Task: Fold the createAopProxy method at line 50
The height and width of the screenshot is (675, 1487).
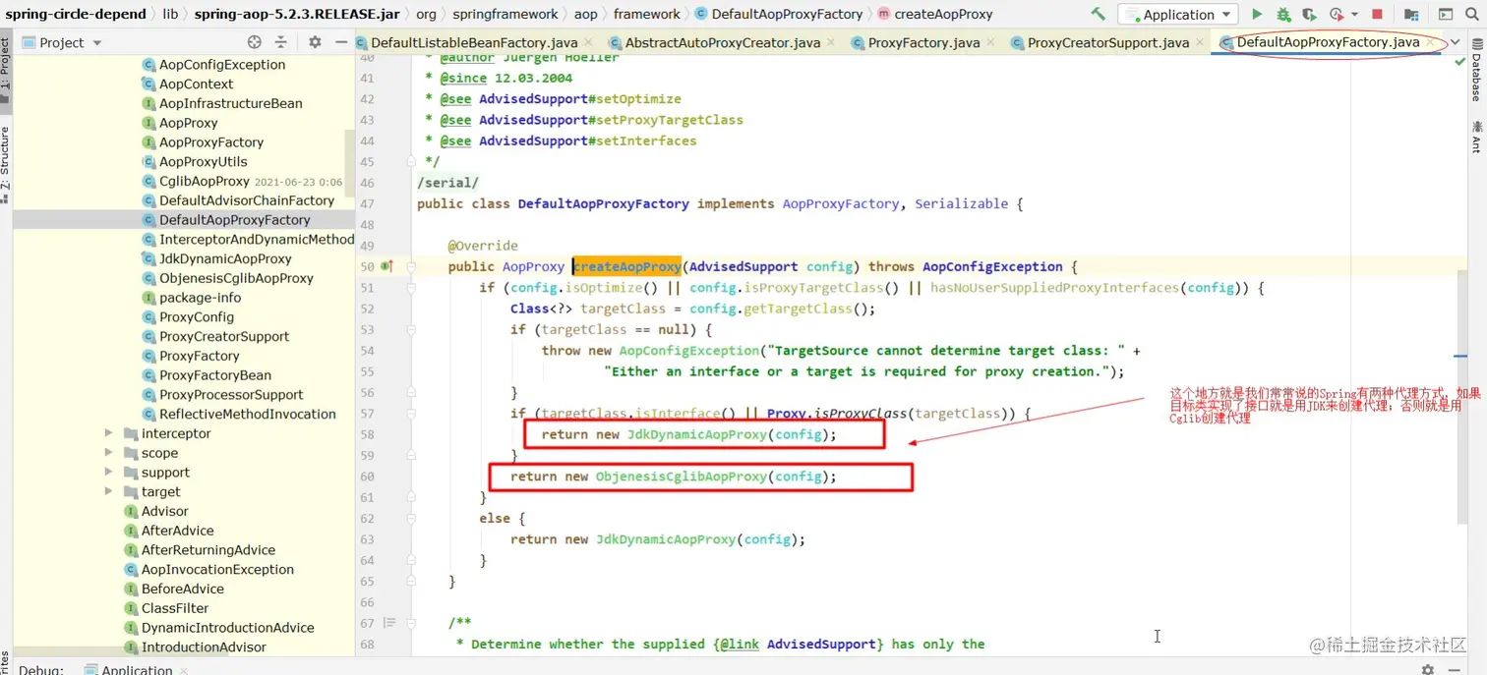Action: point(411,266)
